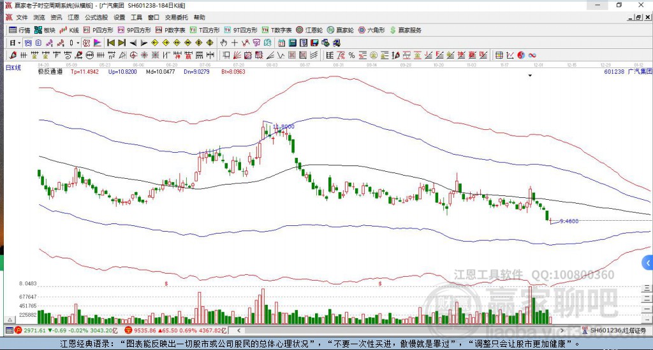Click the grid table icon near yin-yang
Viewport: 653px width, 350px height.
pos(499,55)
